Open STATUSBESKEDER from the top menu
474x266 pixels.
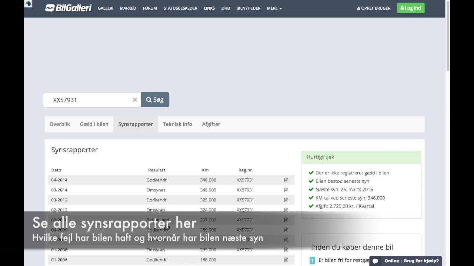point(180,8)
